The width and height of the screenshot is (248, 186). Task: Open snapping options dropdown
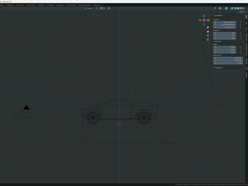pyautogui.click(x=105, y=8)
